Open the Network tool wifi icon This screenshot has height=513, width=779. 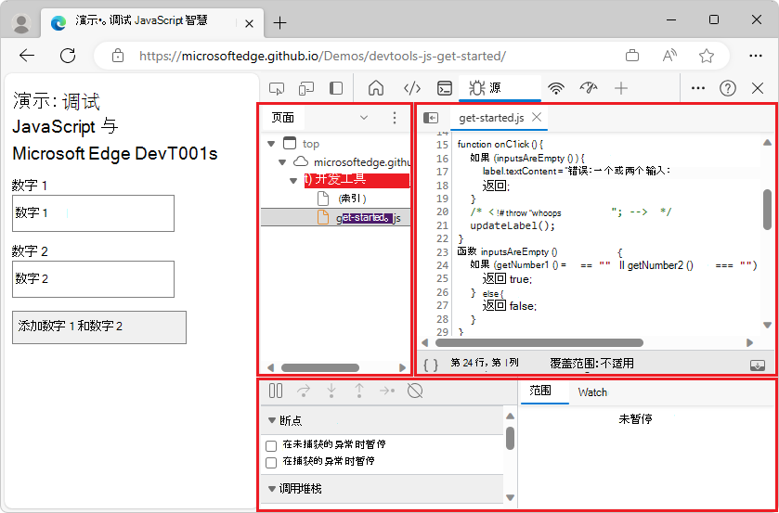coord(556,88)
